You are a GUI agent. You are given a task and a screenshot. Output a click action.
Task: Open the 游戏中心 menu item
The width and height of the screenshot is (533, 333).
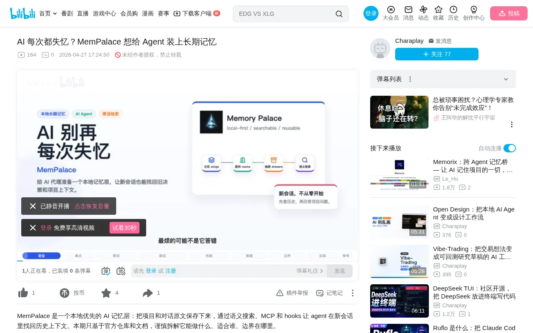(105, 13)
